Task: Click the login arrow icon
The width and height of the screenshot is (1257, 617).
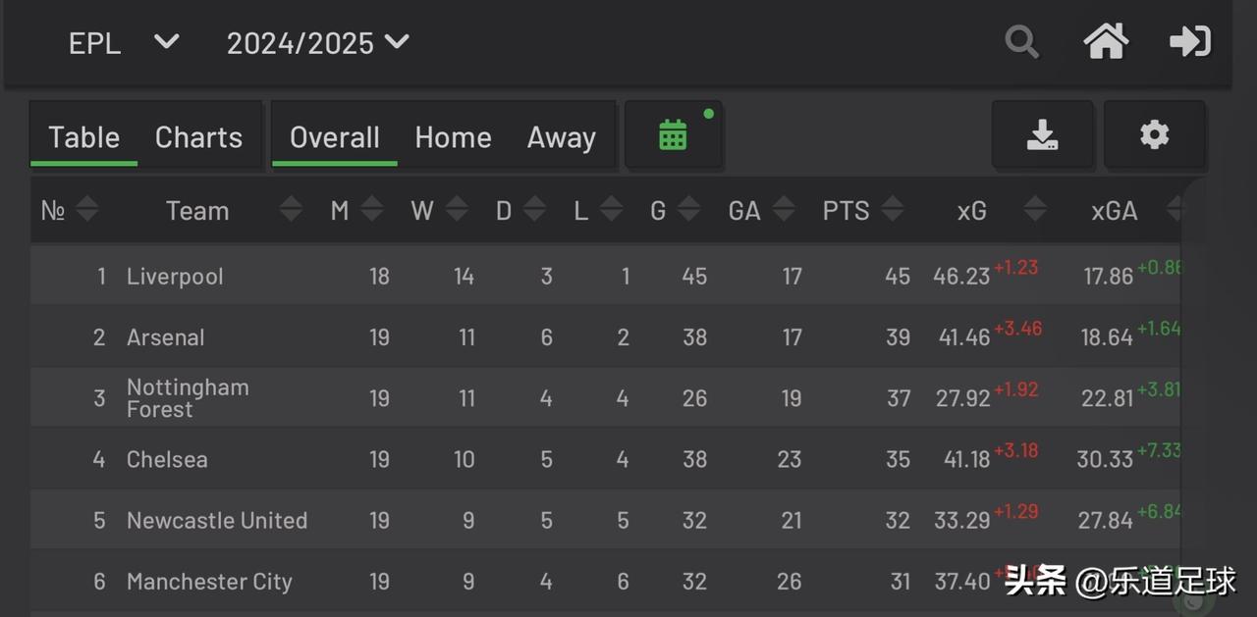Action: pyautogui.click(x=1189, y=42)
